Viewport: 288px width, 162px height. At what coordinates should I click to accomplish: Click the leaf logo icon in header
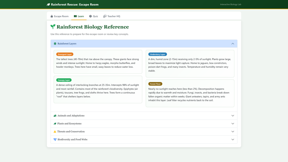point(48,4)
